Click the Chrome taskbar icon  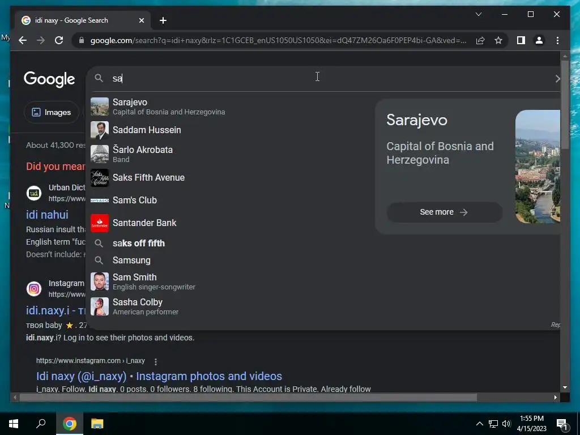click(x=69, y=424)
